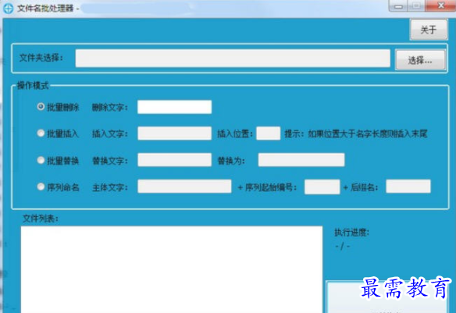Click the 插入位置 input box
456x313 pixels.
(268, 133)
